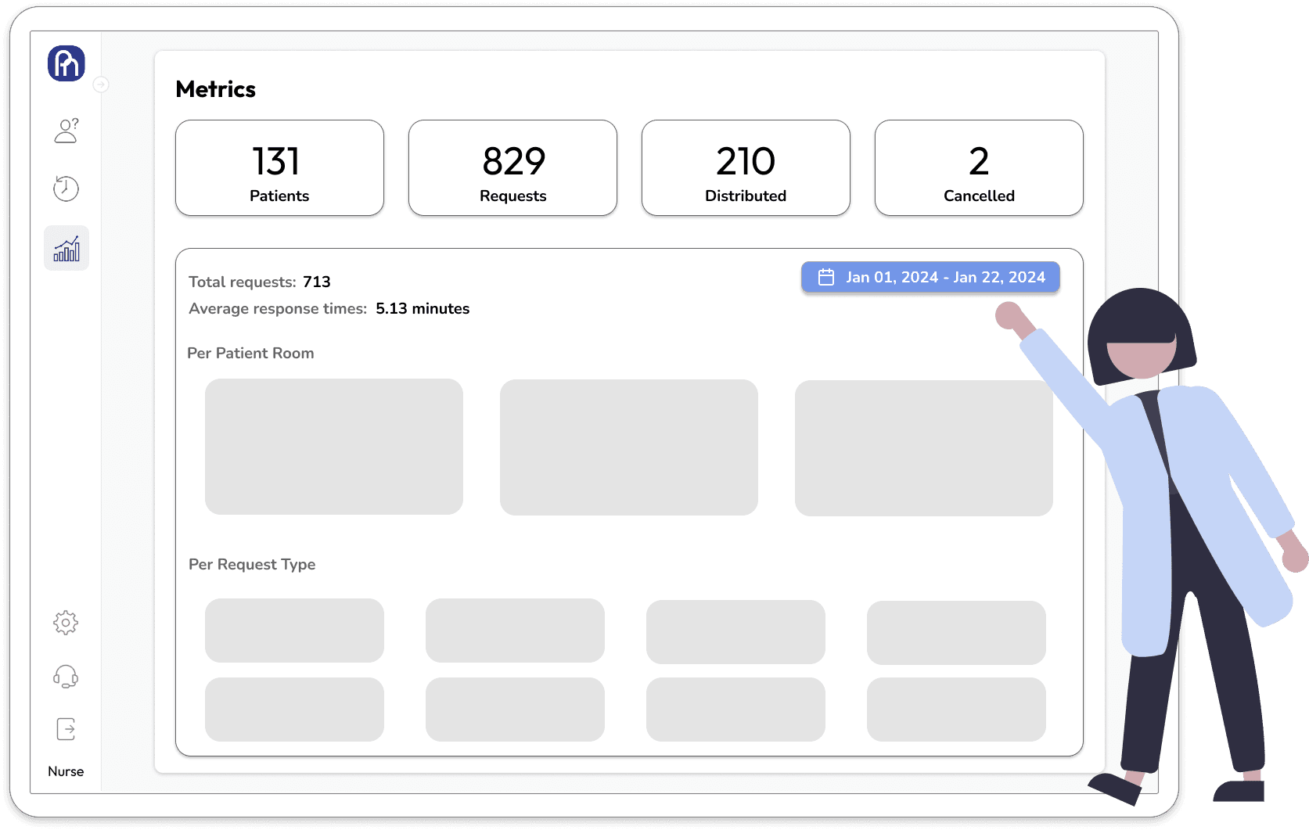The height and width of the screenshot is (830, 1309).
Task: Select the 210 Distributed card
Action: pyautogui.click(x=746, y=168)
